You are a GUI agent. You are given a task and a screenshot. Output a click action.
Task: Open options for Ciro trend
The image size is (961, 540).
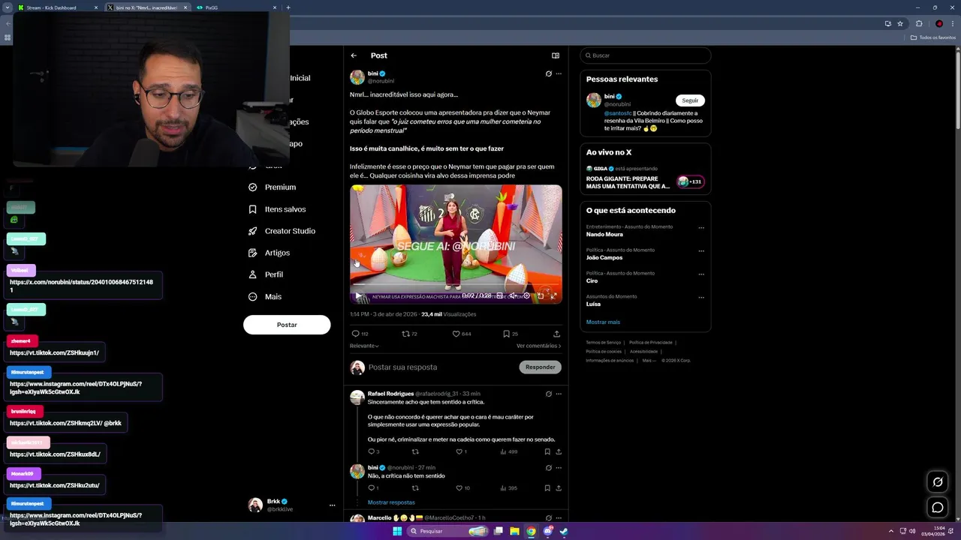click(x=701, y=274)
